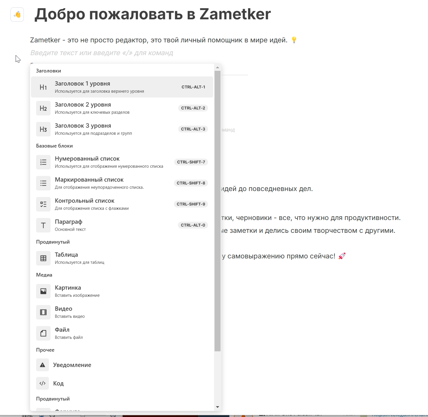
Task: Click the code brackets icon
Action: [42, 383]
